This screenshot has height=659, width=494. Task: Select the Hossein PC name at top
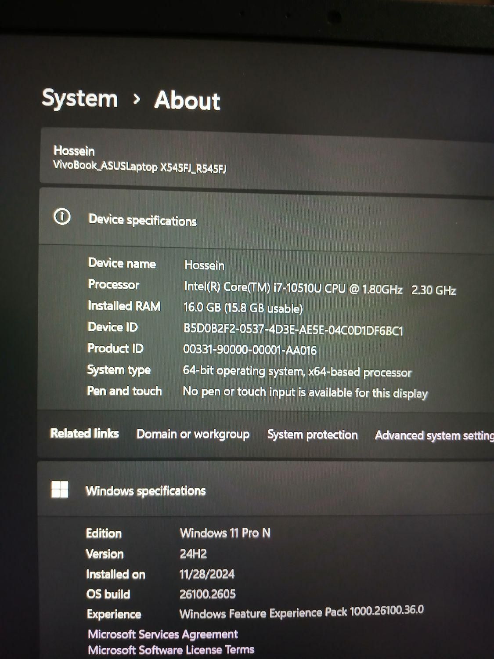(74, 151)
